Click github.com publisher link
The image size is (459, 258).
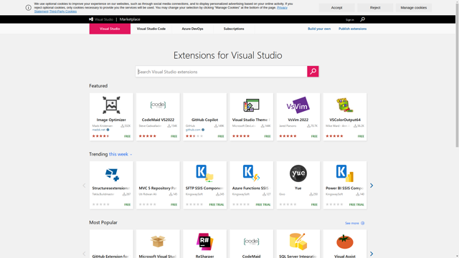coord(193,130)
